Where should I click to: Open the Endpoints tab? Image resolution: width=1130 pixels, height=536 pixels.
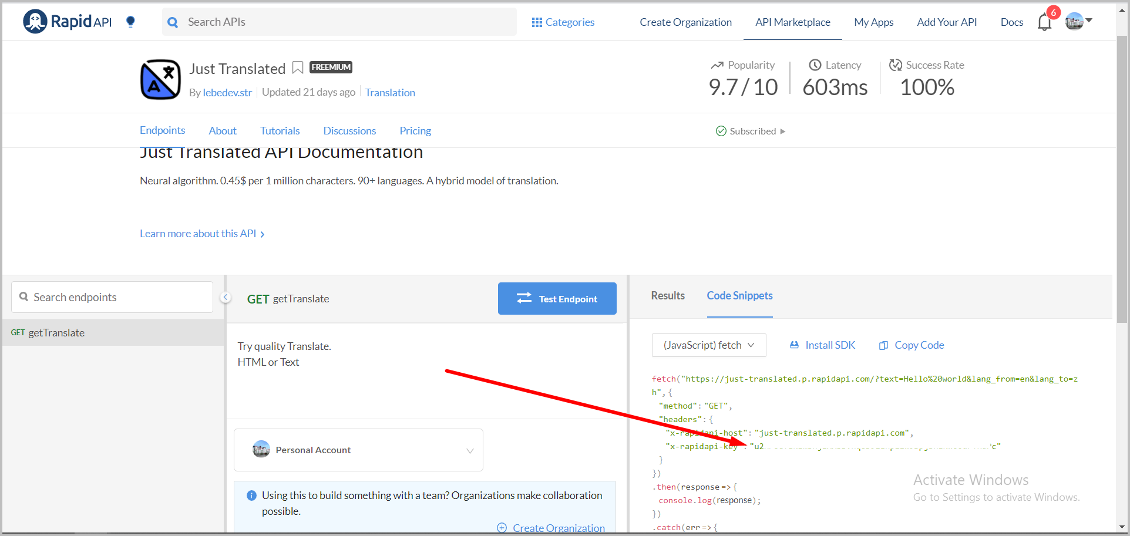[x=162, y=130]
